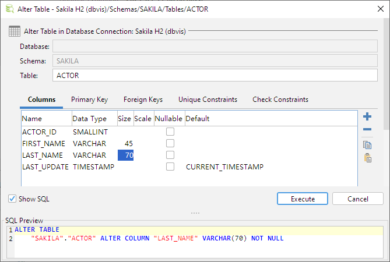The height and width of the screenshot is (262, 390).
Task: Click the remove column minus icon
Action: pyautogui.click(x=367, y=130)
